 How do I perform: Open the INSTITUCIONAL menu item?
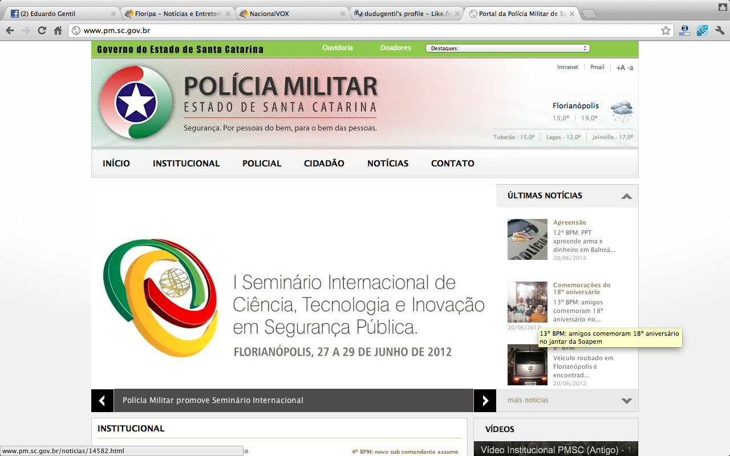[186, 164]
